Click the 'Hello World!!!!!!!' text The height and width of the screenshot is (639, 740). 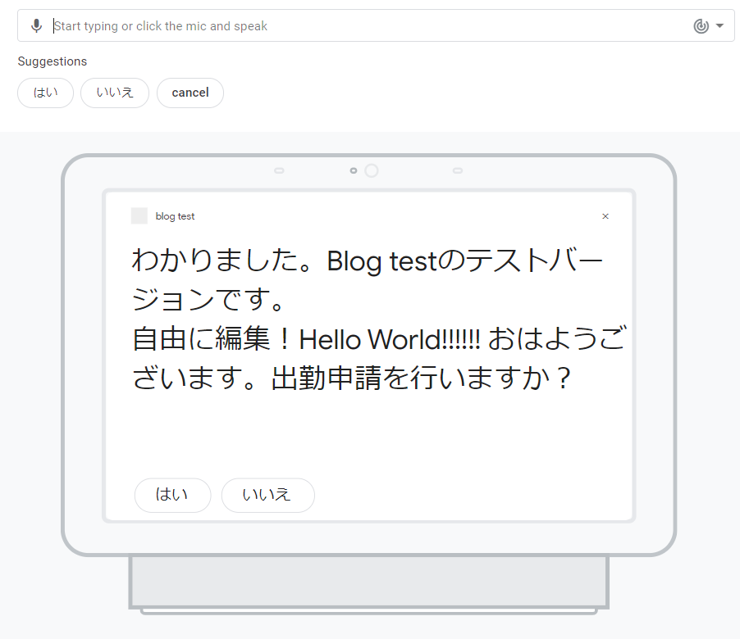(x=390, y=339)
